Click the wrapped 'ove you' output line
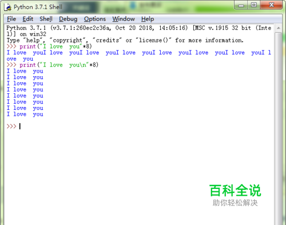The image size is (286, 225). 20,59
